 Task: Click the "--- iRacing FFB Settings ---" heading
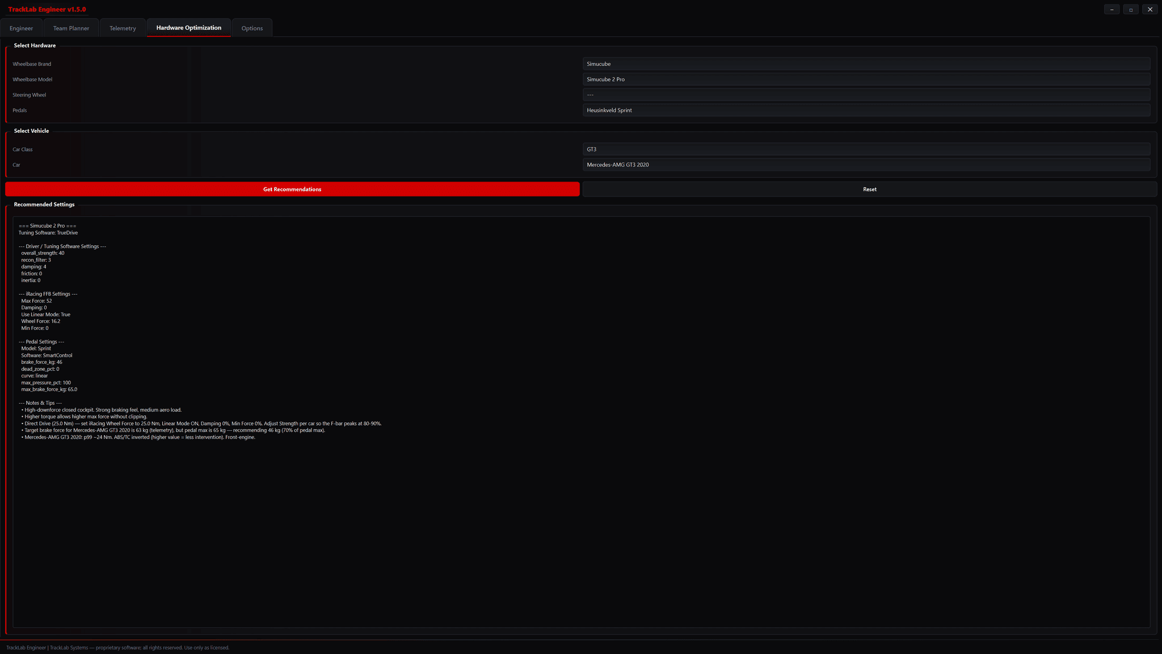(x=48, y=294)
